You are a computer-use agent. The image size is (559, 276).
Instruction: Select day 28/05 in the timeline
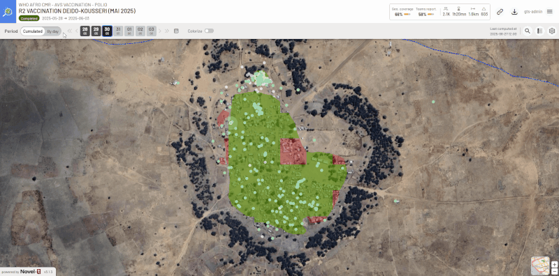tap(85, 31)
